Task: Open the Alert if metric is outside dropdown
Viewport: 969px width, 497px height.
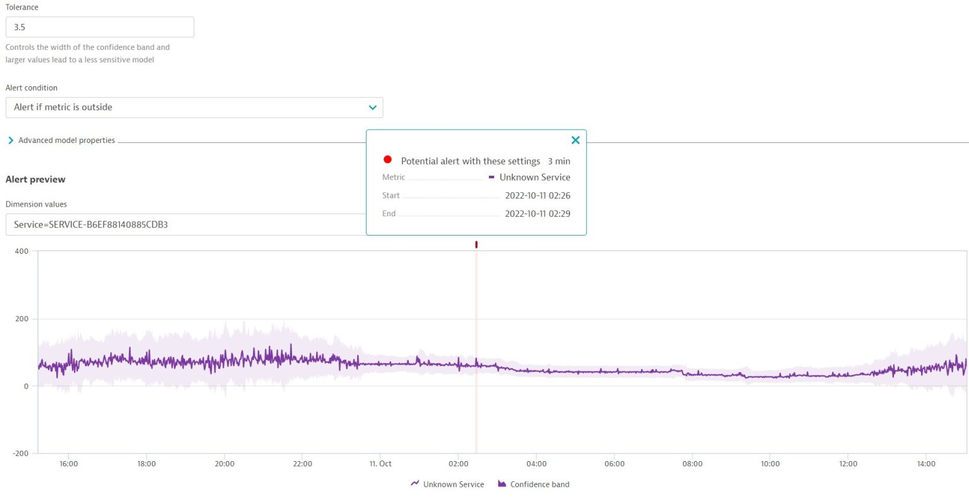Action: pos(194,107)
